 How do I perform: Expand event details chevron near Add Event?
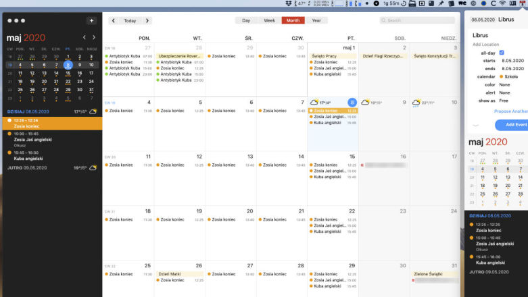[x=475, y=125]
